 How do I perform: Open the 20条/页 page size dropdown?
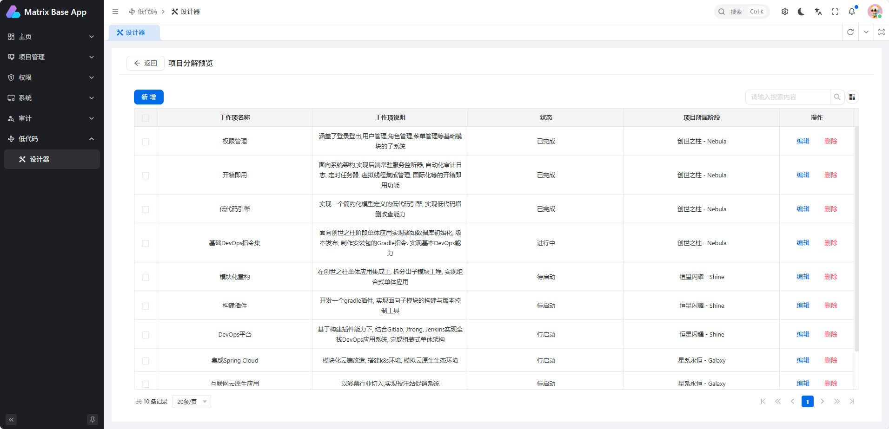[192, 402]
